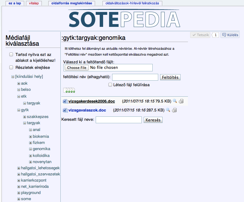Open vizsgakerdesek2006.doc file link
244x202 pixels.
coord(92,101)
